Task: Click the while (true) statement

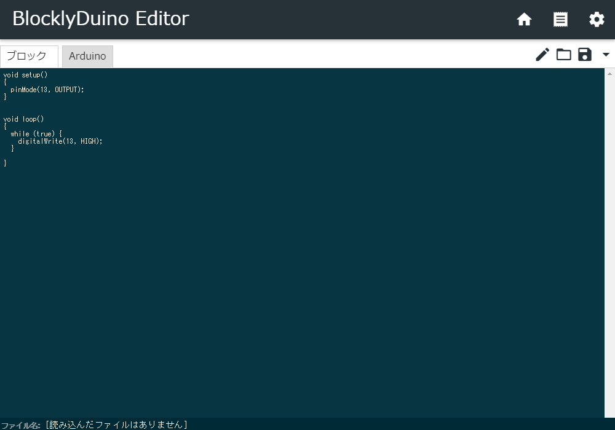Action: 36,134
